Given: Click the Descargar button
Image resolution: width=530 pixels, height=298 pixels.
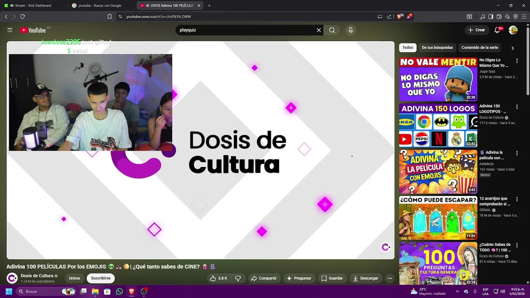Looking at the screenshot, I should [x=365, y=278].
